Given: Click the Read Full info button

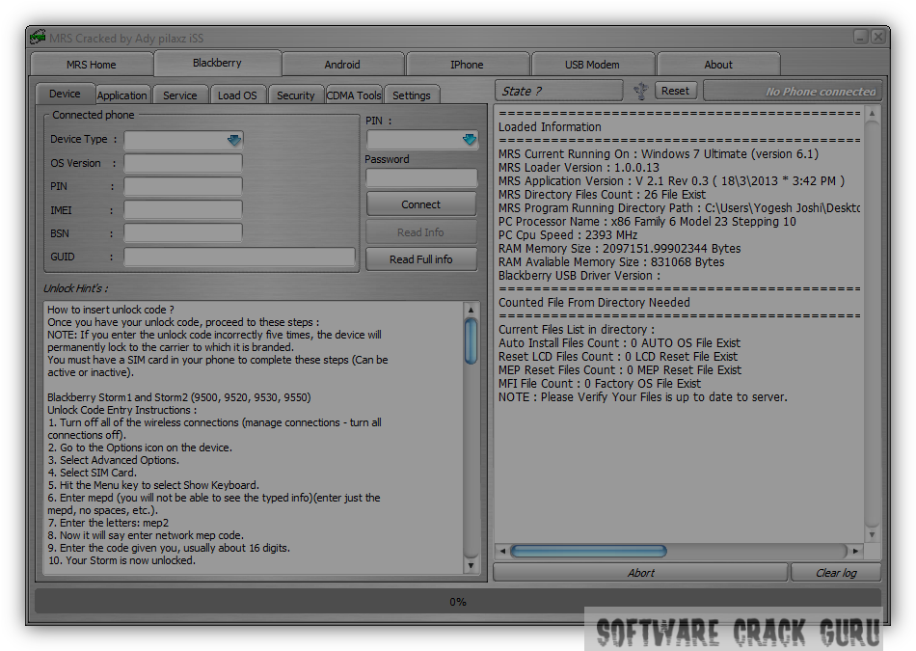Looking at the screenshot, I should [421, 258].
